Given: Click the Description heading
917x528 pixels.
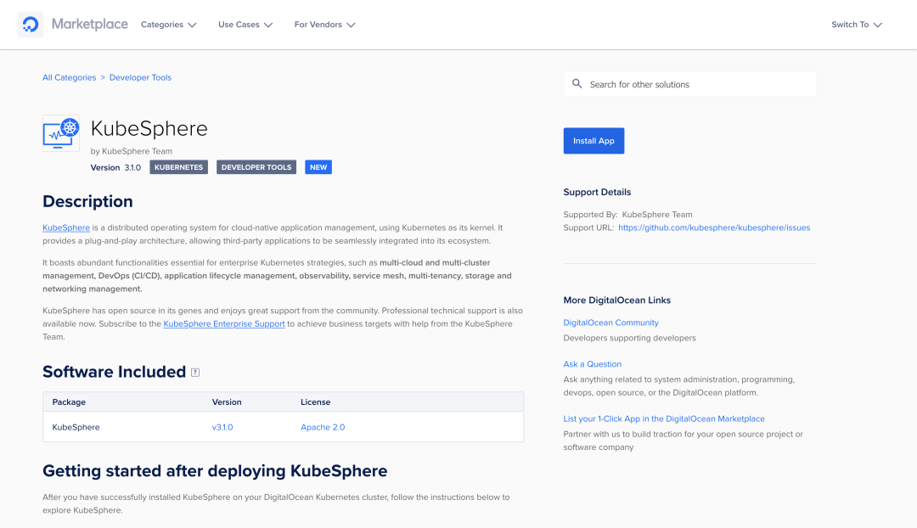Looking at the screenshot, I should tap(87, 201).
